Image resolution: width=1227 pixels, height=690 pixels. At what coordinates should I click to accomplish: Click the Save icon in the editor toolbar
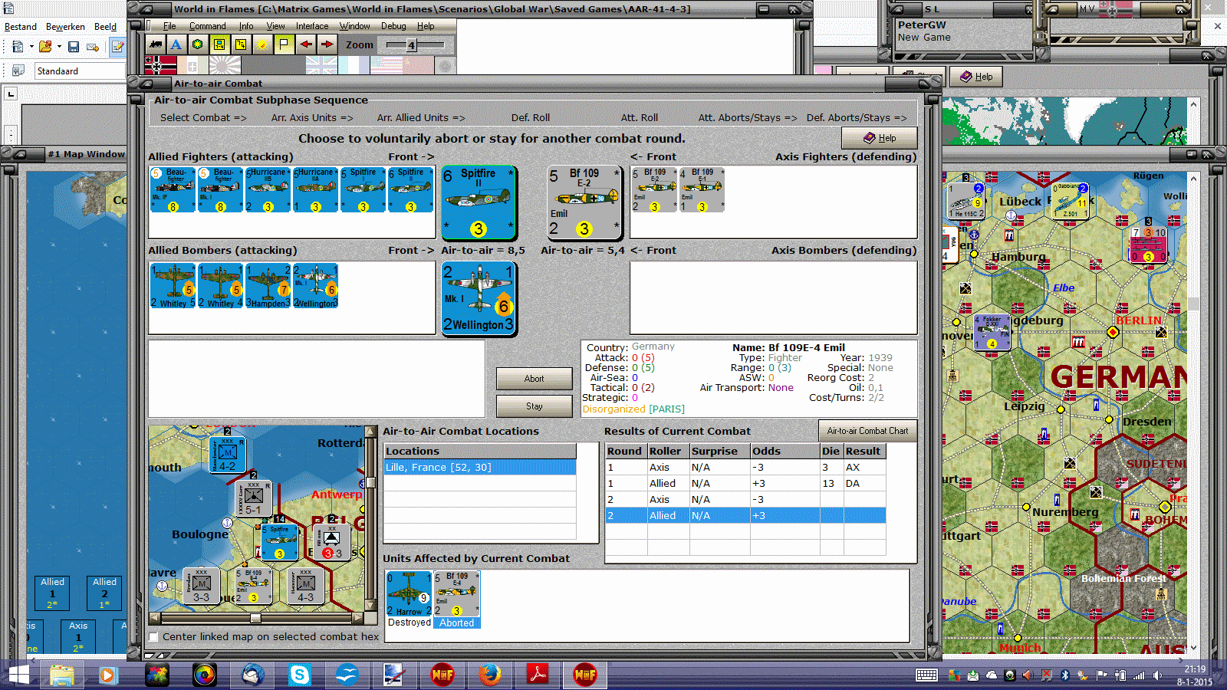[x=74, y=47]
